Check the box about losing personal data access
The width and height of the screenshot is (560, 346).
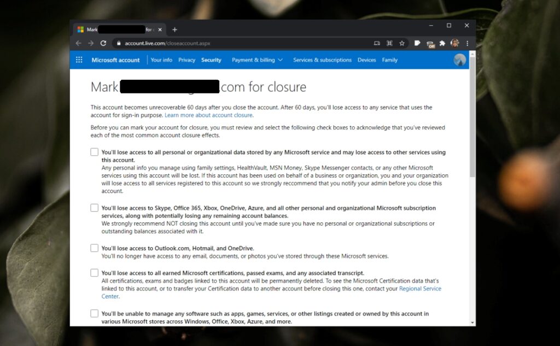click(94, 151)
